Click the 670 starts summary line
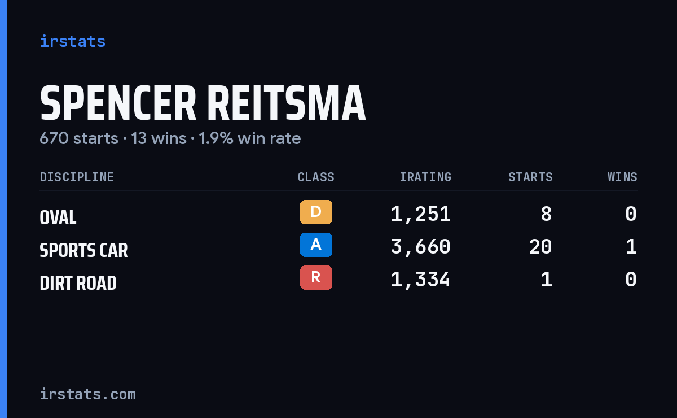 click(x=170, y=138)
